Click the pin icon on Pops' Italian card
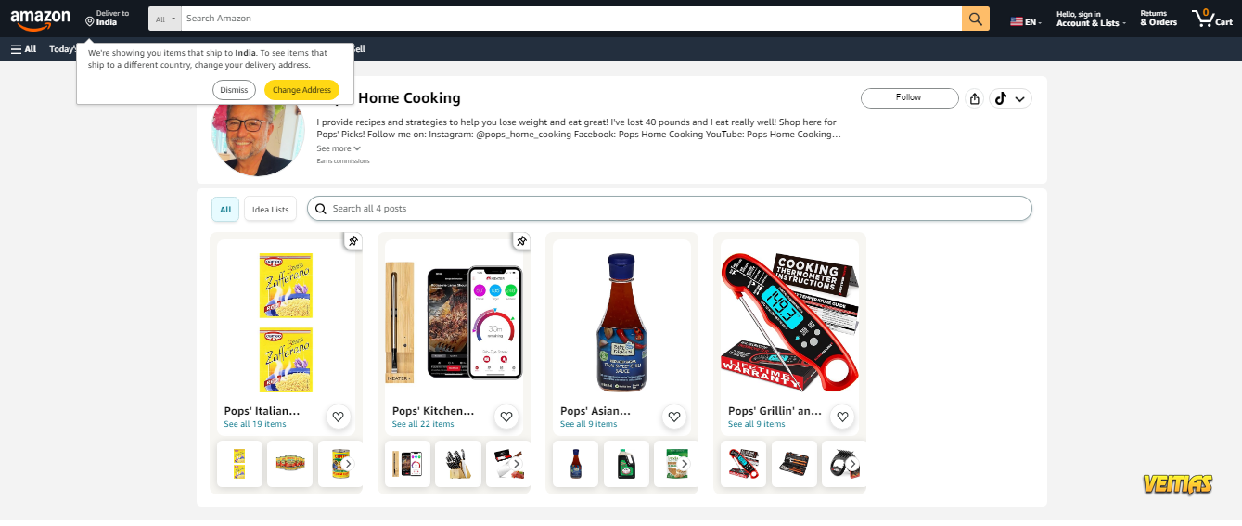 tap(352, 241)
